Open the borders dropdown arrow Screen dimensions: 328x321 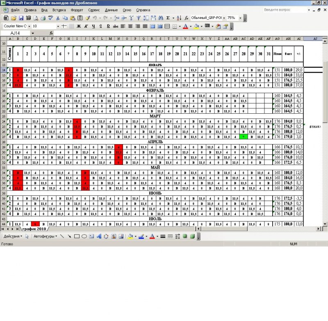click(180, 26)
